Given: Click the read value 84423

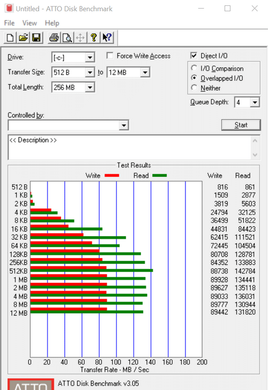Looking at the screenshot, I should pyautogui.click(x=247, y=229).
